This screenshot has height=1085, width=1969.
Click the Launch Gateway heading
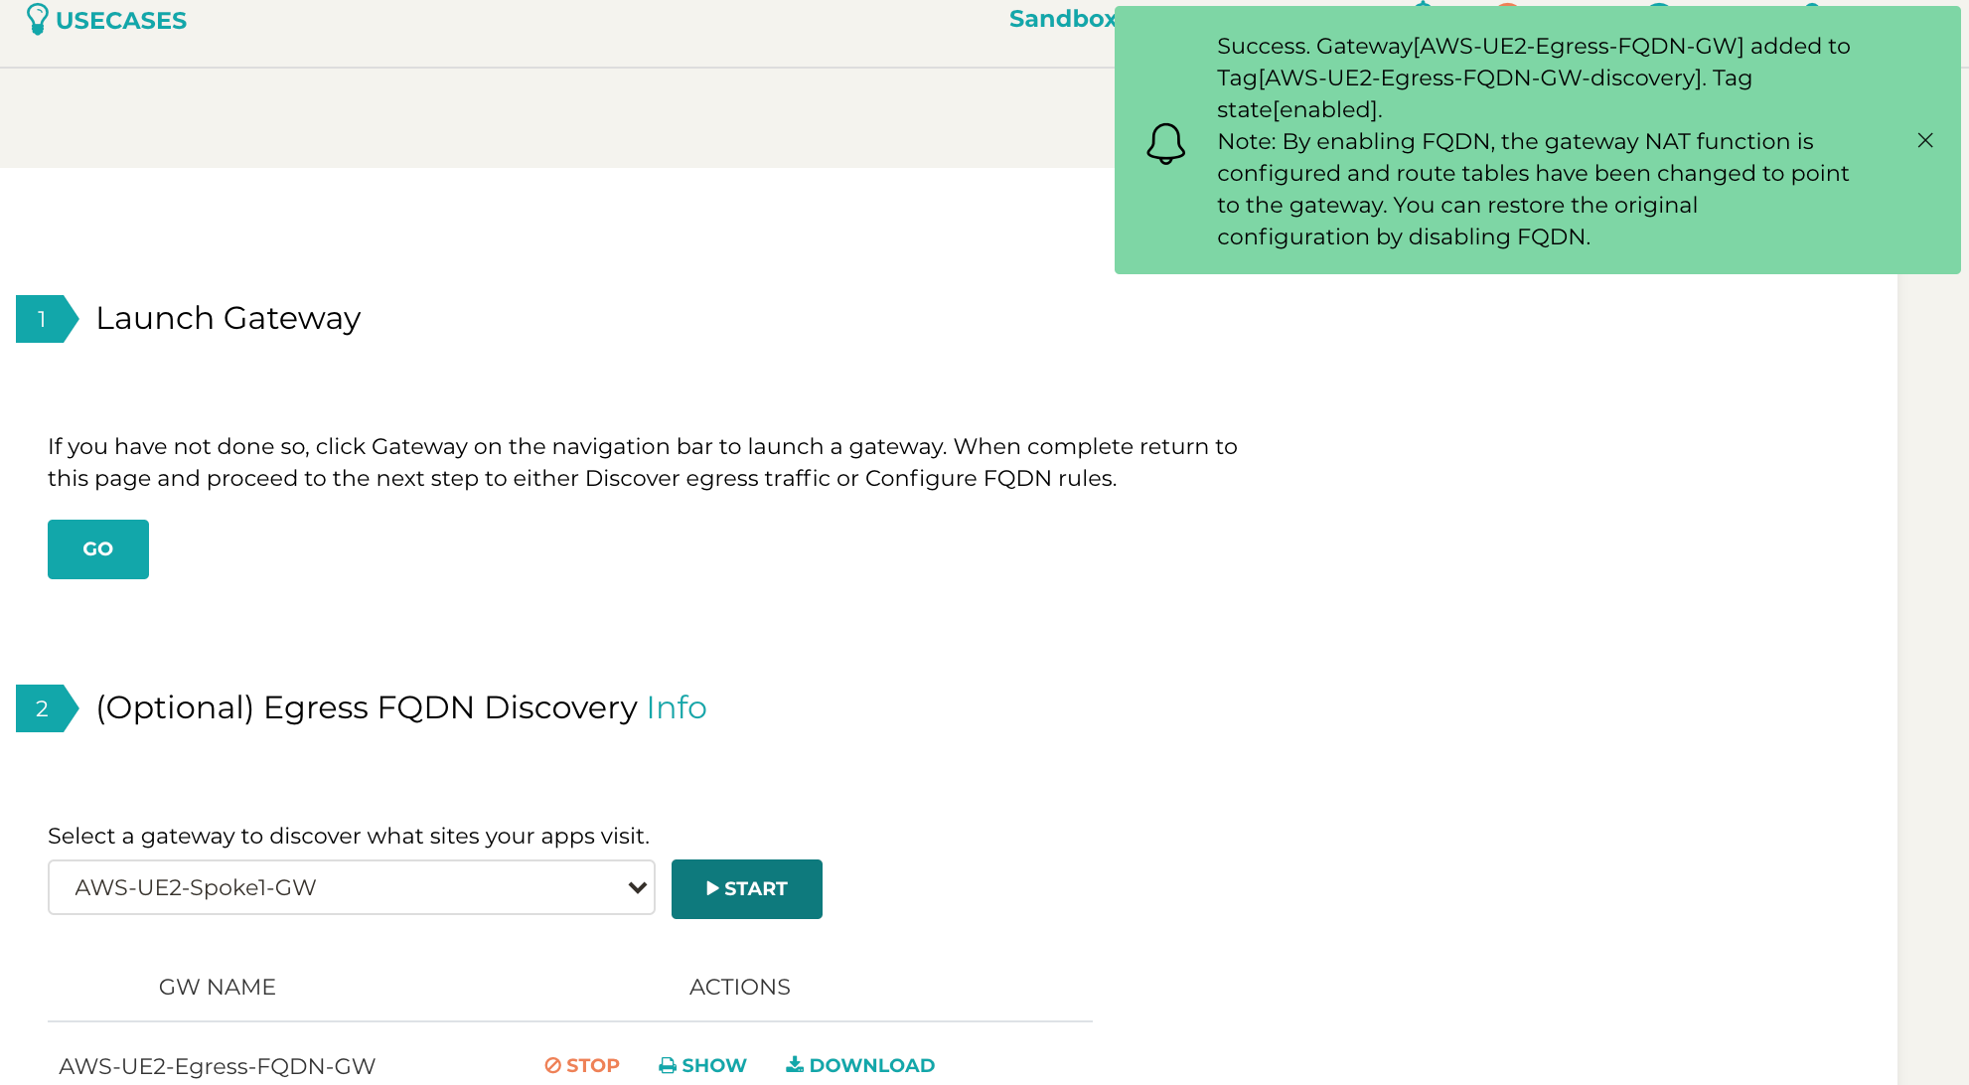click(228, 318)
